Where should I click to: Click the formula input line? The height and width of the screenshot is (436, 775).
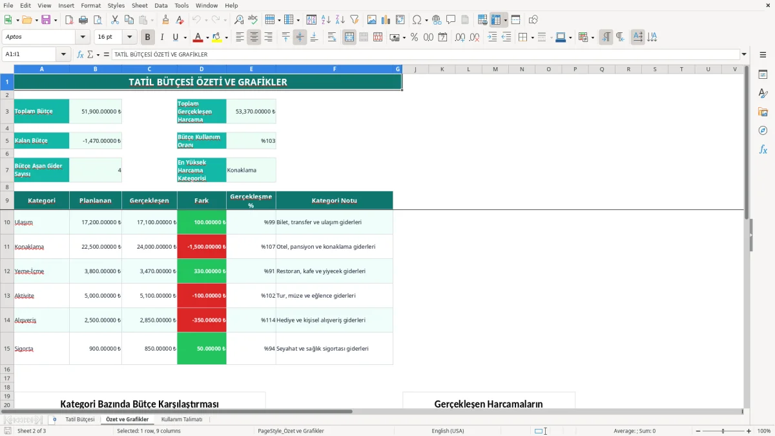point(425,55)
